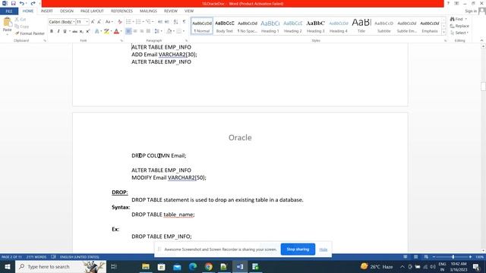Click the zoom slider handle
Viewport: 486px width, 273px height.
coord(453,257)
